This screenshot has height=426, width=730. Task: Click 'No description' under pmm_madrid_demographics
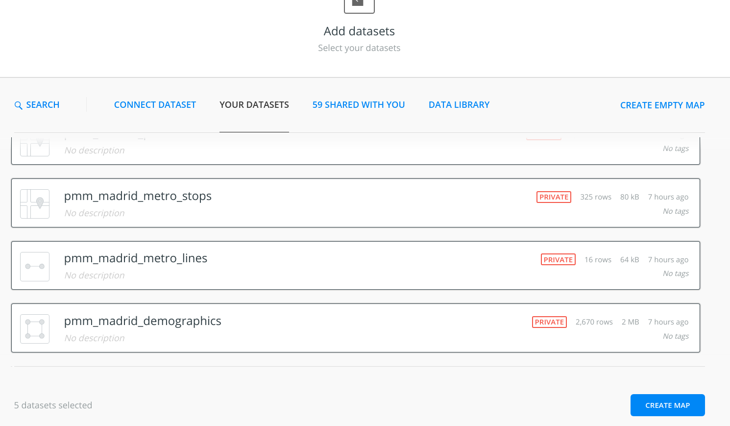pyautogui.click(x=95, y=338)
